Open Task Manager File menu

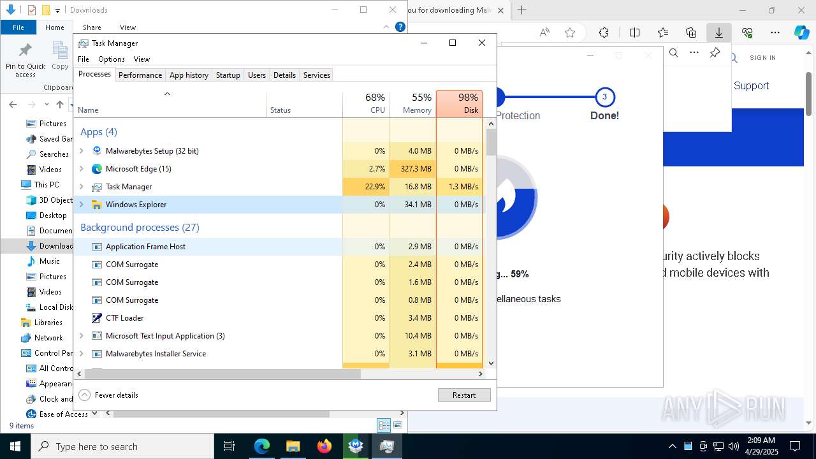[x=84, y=59]
